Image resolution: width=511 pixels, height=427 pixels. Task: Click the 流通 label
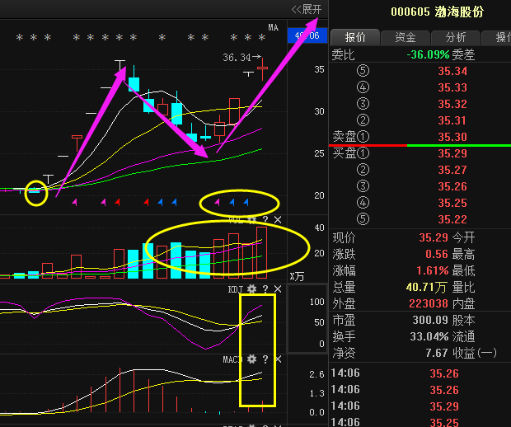click(463, 336)
